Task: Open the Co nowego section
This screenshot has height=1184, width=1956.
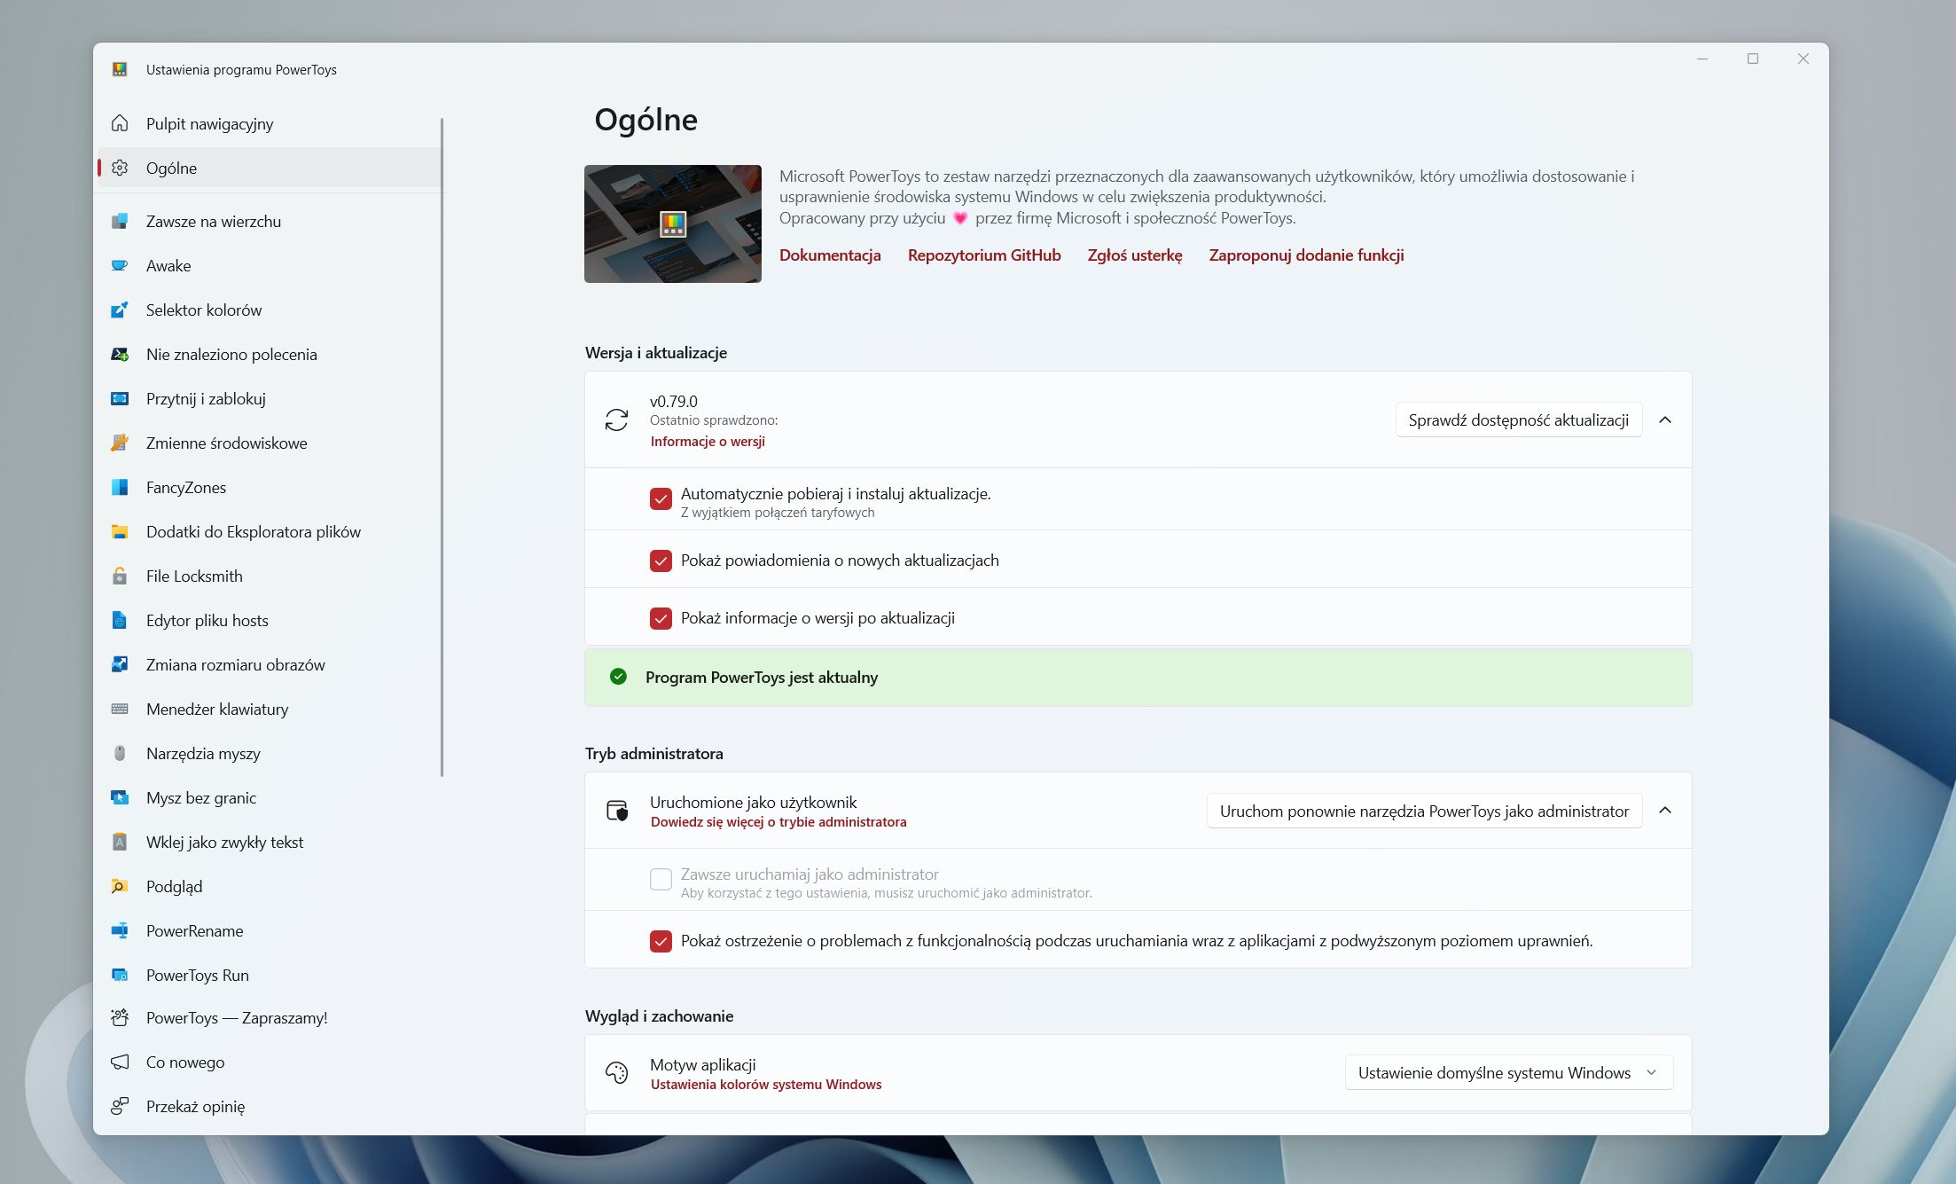Action: [x=184, y=1062]
